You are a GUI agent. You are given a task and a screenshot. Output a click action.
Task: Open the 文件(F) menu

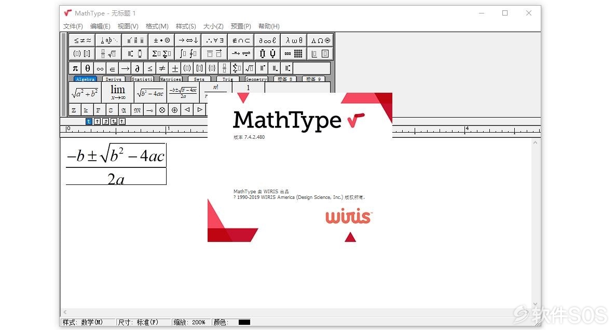coord(73,26)
